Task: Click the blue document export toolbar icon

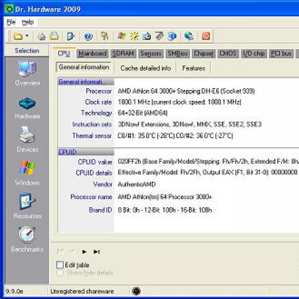Action: (x=70, y=36)
